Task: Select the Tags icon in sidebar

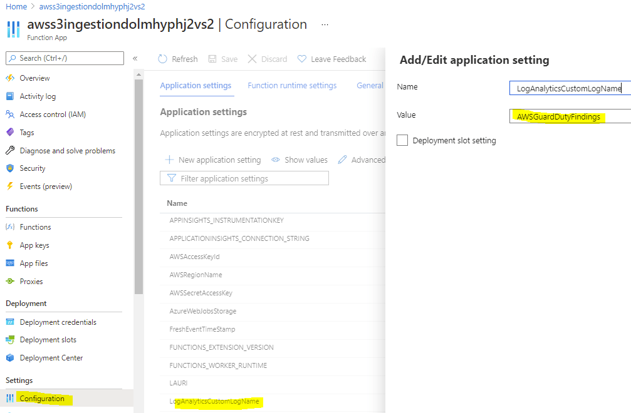Action: (9, 133)
